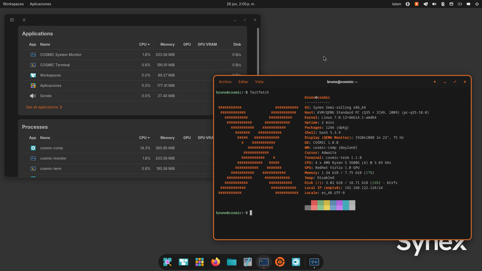The width and height of the screenshot is (482, 271).
Task: Open the Vista menu in the terminal
Action: tap(259, 82)
